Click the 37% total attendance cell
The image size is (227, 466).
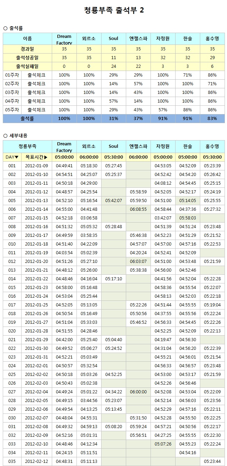pyautogui.click(x=138, y=119)
